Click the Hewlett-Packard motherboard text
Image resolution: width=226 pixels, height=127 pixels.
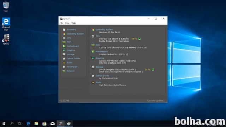pyautogui.click(x=113, y=54)
